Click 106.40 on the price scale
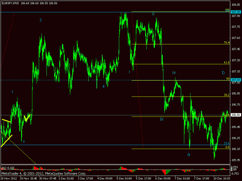Screen dimensions: 242x181 point(236,127)
